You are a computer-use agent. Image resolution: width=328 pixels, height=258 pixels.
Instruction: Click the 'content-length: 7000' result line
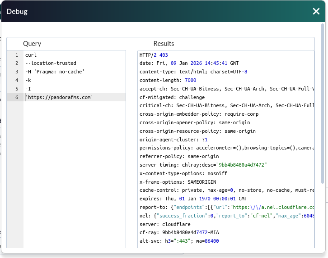pos(168,80)
